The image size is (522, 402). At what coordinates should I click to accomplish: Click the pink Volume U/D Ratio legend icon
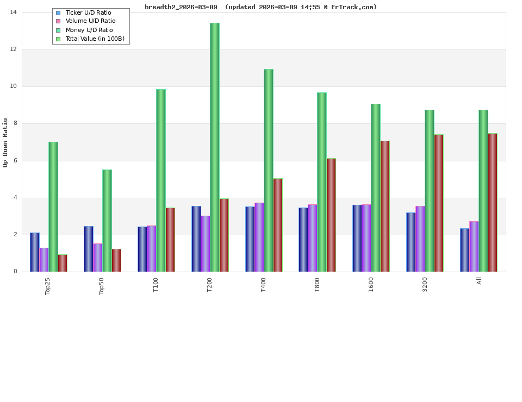(57, 21)
